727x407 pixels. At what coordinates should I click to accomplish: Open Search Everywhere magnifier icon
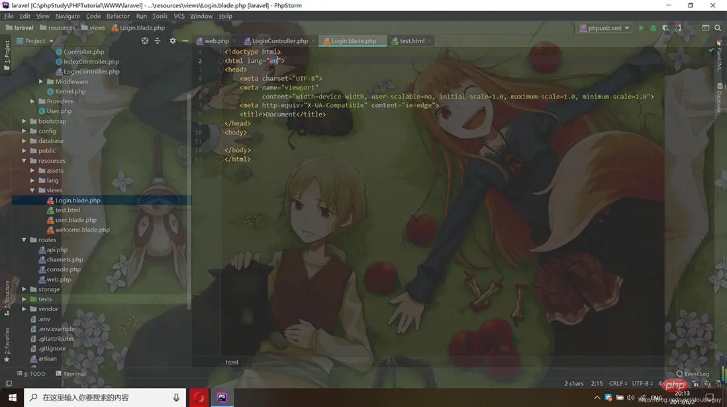(x=718, y=28)
